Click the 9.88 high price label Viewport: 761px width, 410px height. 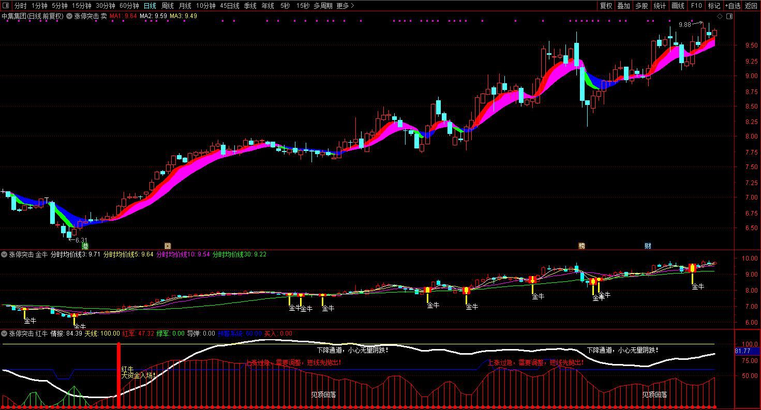click(x=685, y=24)
